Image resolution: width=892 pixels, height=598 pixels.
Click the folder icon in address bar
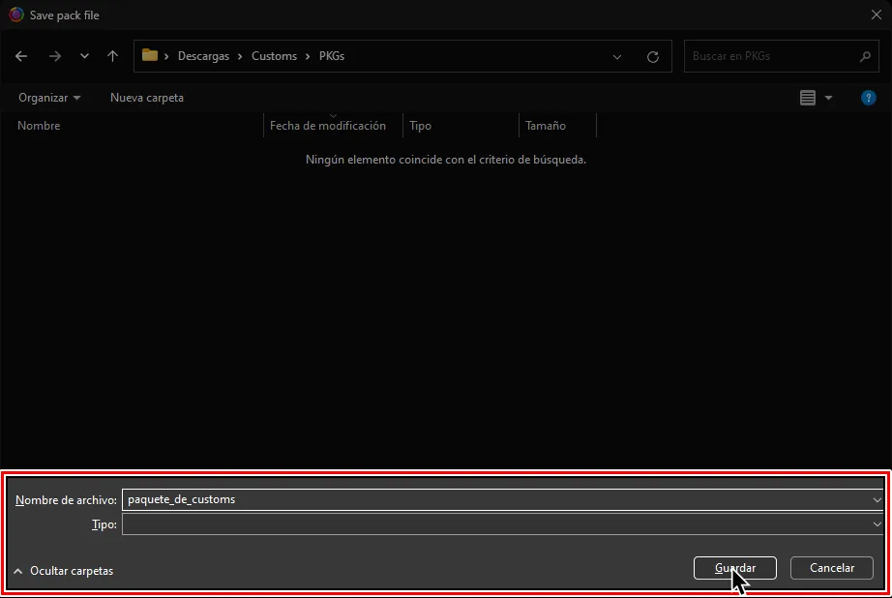pos(150,56)
